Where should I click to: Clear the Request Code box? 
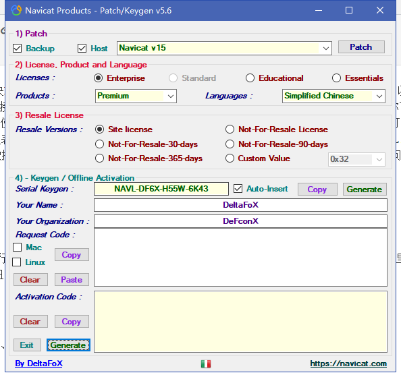pyautogui.click(x=30, y=280)
